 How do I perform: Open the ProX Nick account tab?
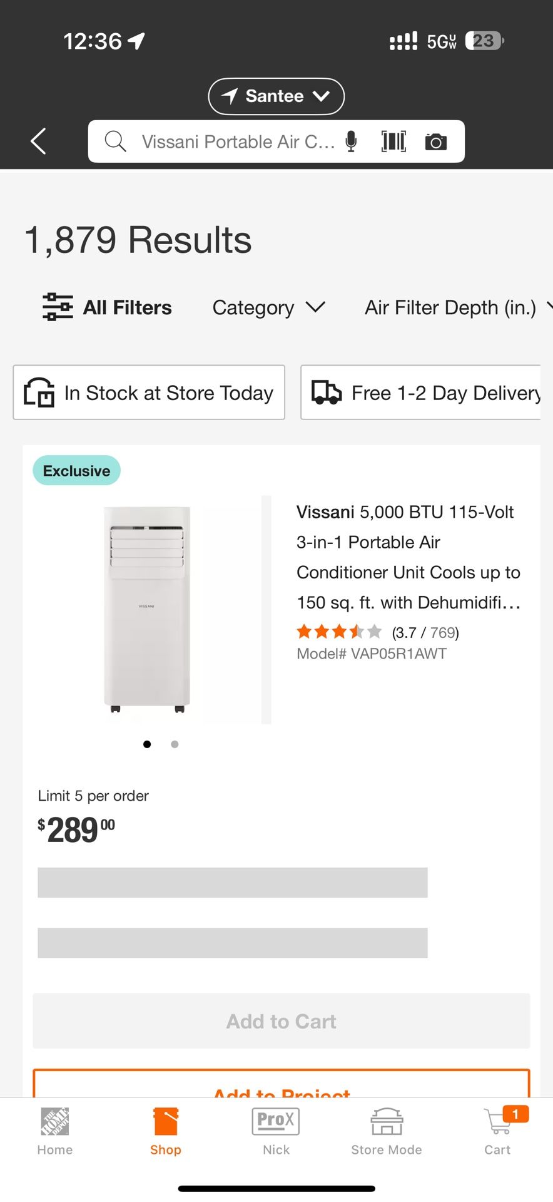tap(276, 1131)
